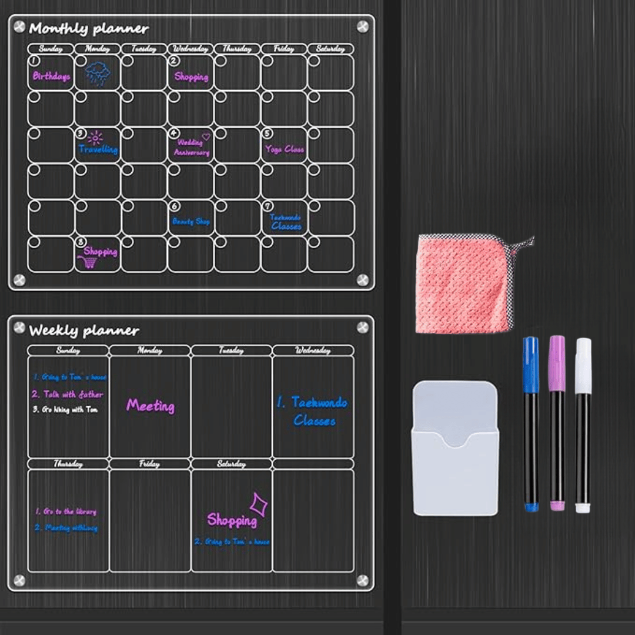Screen dimensions: 635x635
Task: Click the Tuesday header in the weekly planner
Action: tap(231, 350)
